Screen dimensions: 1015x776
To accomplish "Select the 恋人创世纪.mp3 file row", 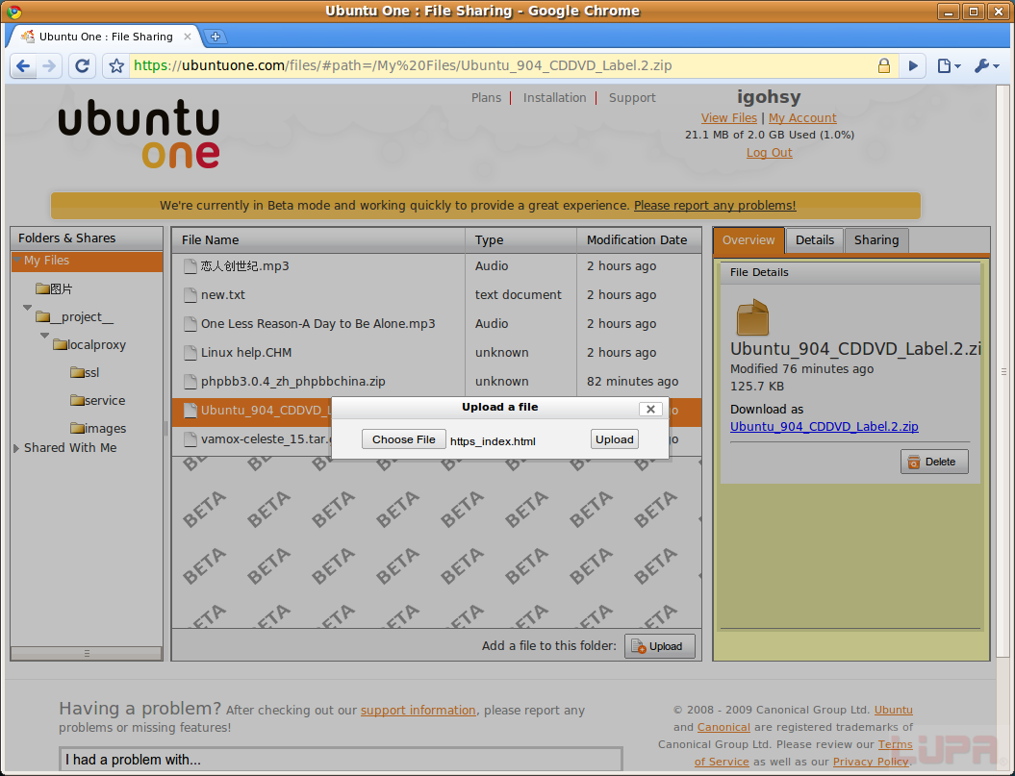I will 436,266.
